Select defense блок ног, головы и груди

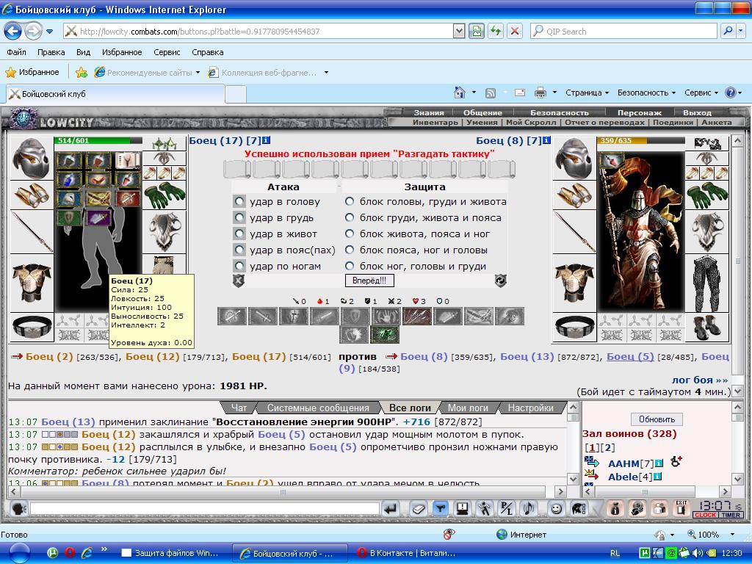tap(350, 266)
